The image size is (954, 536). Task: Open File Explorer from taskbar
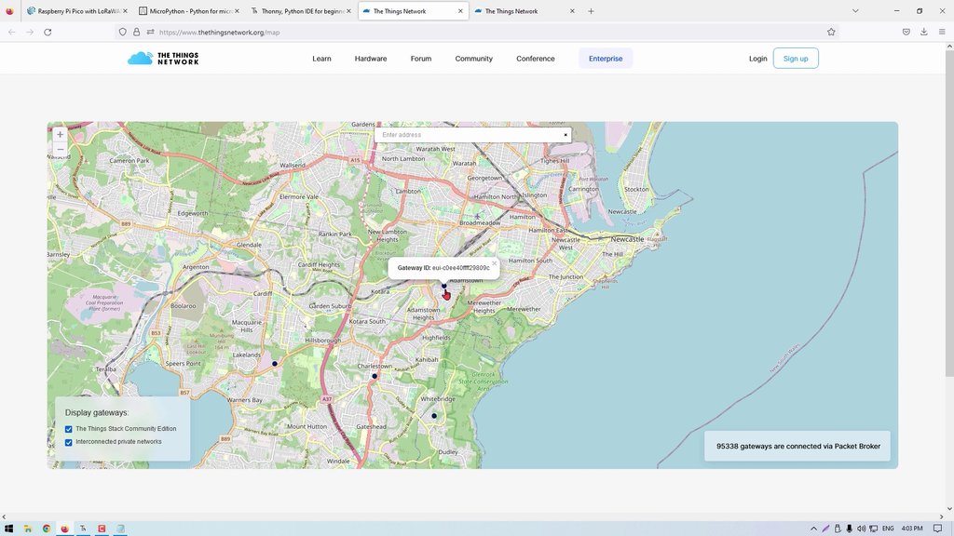click(27, 529)
